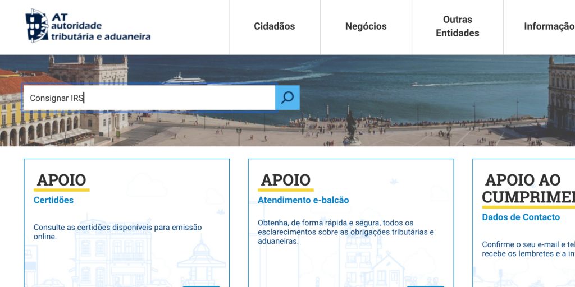Follow the Atendimento e-balcão link
The width and height of the screenshot is (575, 287).
click(x=303, y=200)
